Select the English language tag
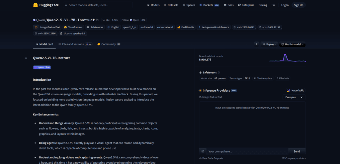Screen dimensions: 340x164 pyautogui.click(x=113, y=27)
